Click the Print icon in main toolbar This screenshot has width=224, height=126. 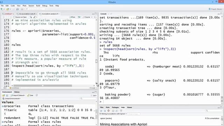[x=22, y=9]
